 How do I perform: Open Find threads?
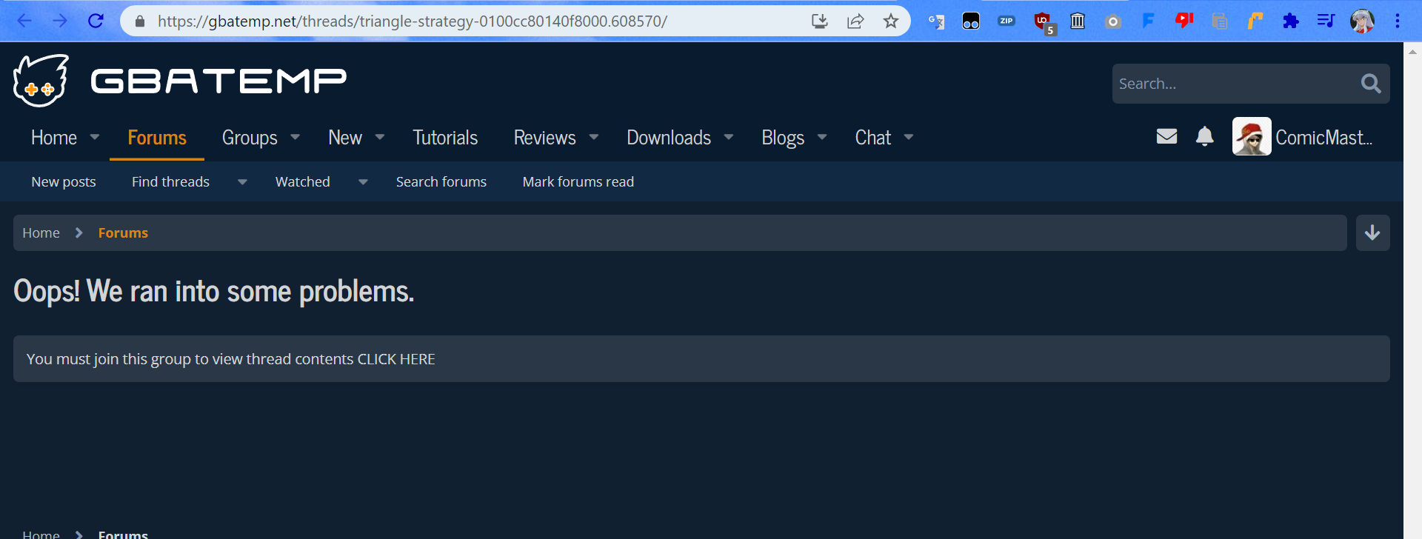click(170, 182)
